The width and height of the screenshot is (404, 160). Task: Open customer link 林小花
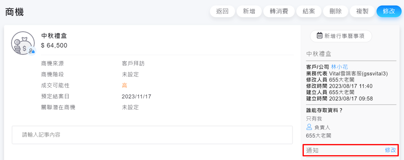coord(339,67)
